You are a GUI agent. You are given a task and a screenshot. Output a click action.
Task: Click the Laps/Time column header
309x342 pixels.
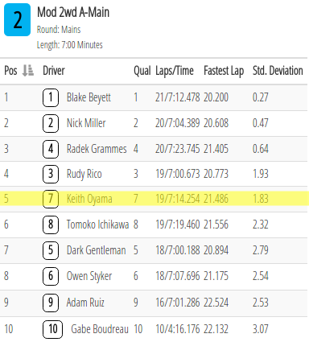tap(175, 71)
